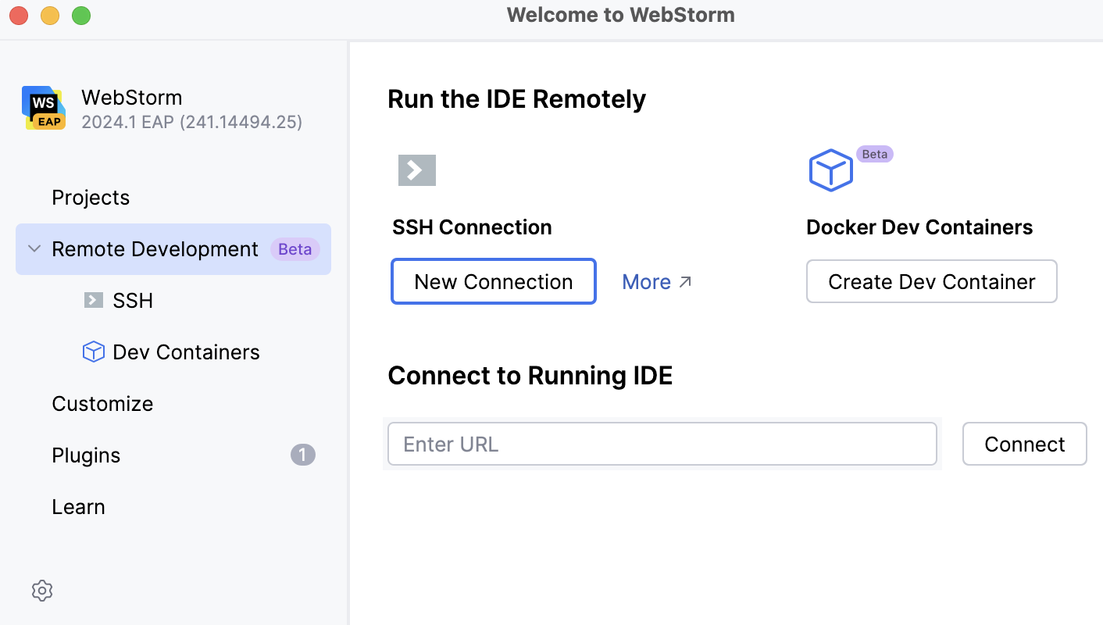The image size is (1103, 625).
Task: Click Create Dev Container
Action: 931,281
